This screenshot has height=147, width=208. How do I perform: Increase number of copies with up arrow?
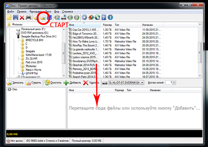tap(174, 82)
